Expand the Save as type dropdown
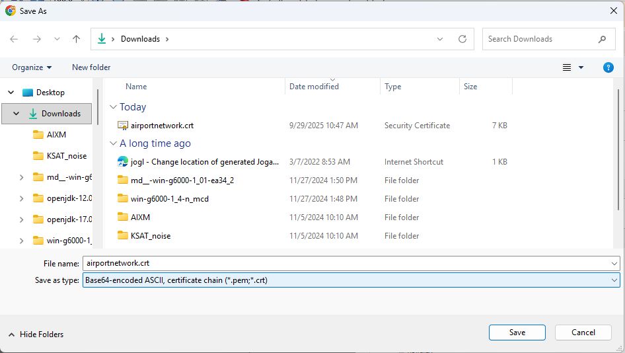625x353 pixels. pos(614,280)
